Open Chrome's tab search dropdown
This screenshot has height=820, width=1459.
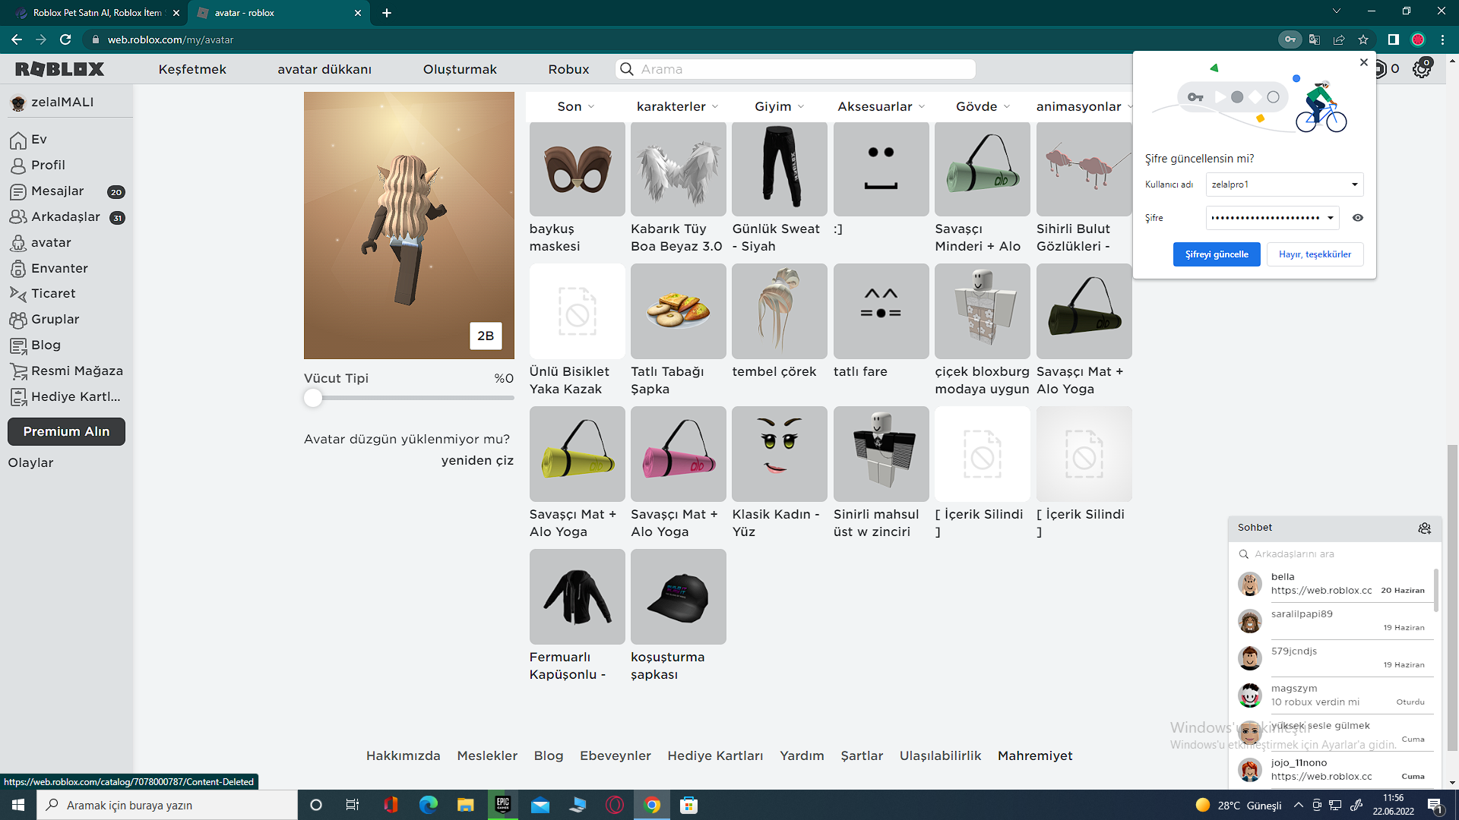(x=1337, y=11)
